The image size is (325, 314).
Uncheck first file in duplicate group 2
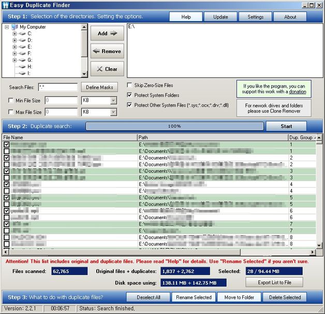pos(7,158)
